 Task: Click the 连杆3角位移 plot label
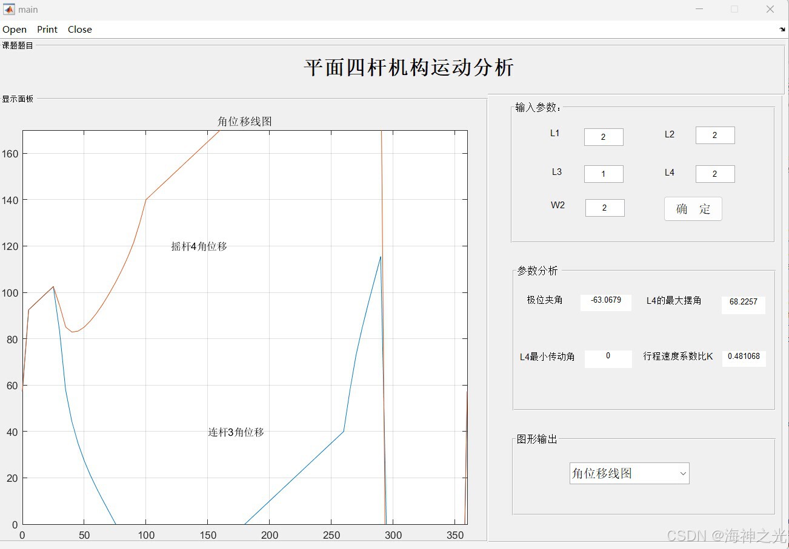click(x=236, y=432)
